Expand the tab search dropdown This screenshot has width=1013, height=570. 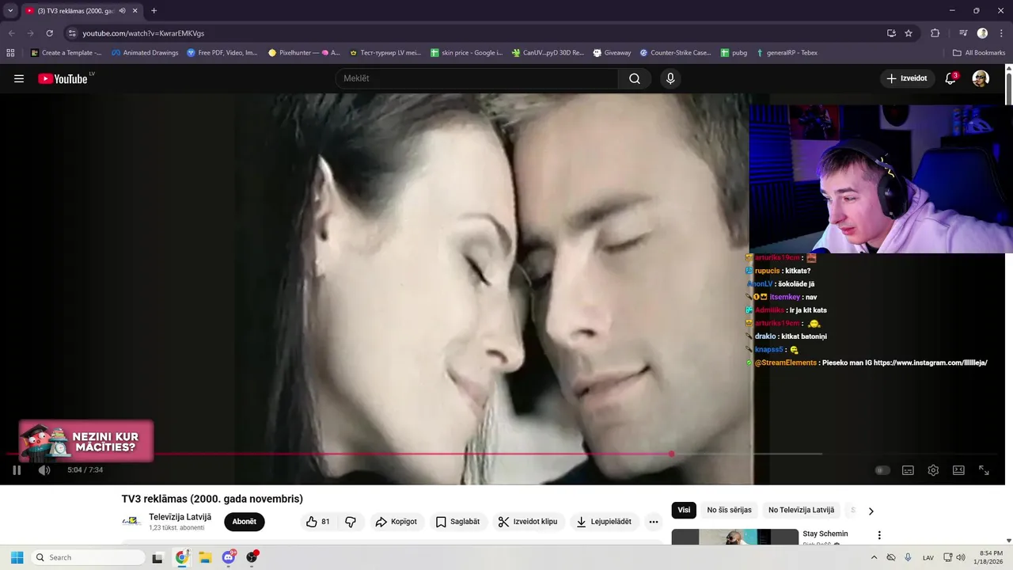click(x=10, y=10)
